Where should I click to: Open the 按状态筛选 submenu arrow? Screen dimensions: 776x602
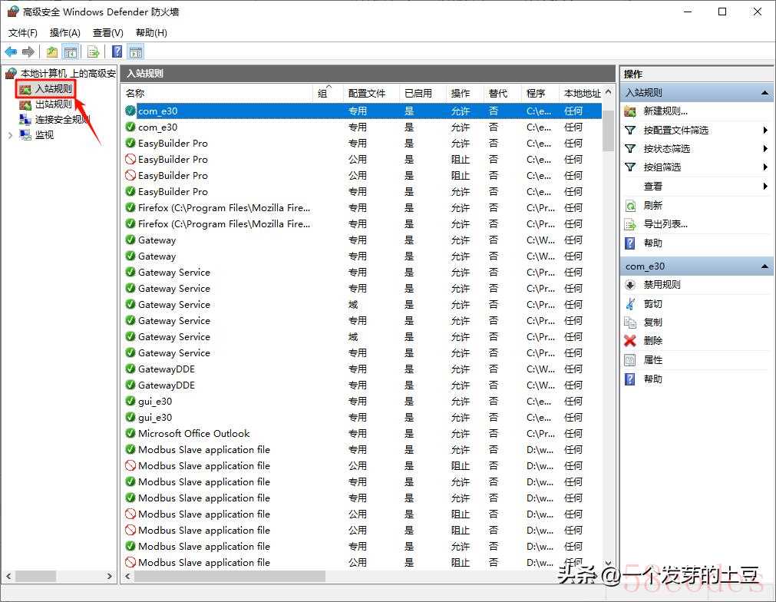click(765, 149)
